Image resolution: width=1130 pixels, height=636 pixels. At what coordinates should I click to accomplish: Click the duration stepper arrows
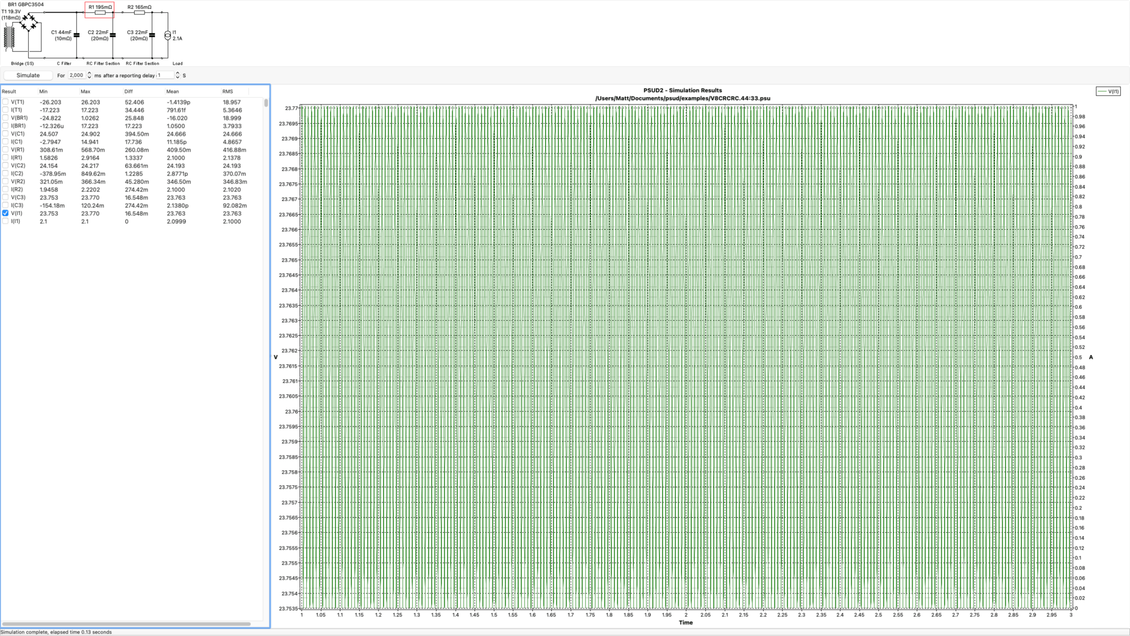click(89, 75)
